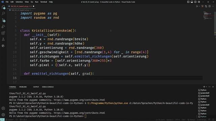Click 'import random as rnd' line
The image size is (216, 121).
[x=40, y=18]
